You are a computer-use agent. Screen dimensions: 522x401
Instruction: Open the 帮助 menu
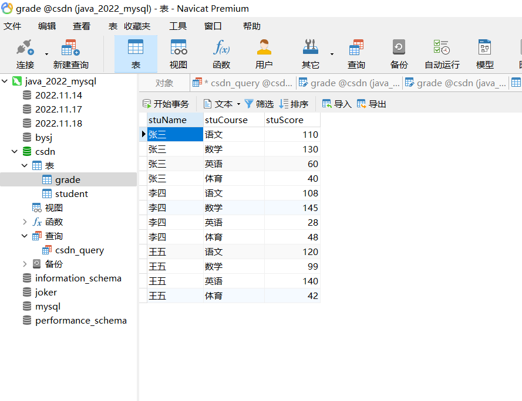click(x=252, y=26)
